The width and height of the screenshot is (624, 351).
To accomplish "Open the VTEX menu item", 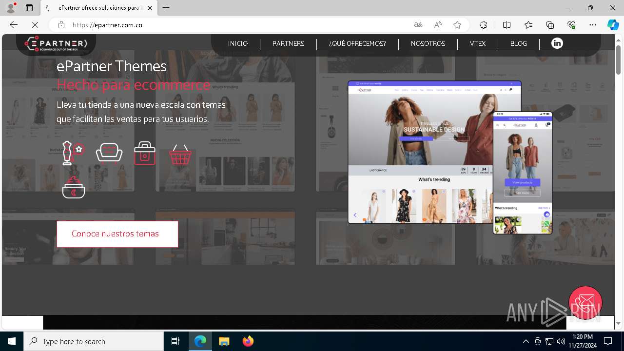I will click(478, 43).
